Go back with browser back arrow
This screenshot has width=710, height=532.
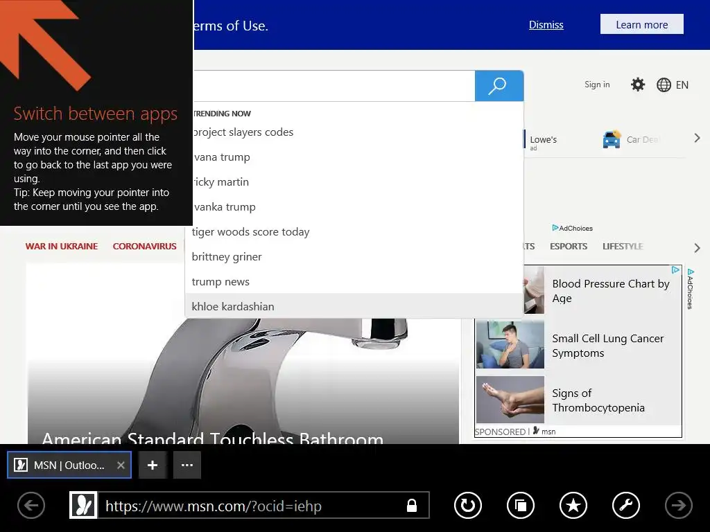tap(31, 505)
